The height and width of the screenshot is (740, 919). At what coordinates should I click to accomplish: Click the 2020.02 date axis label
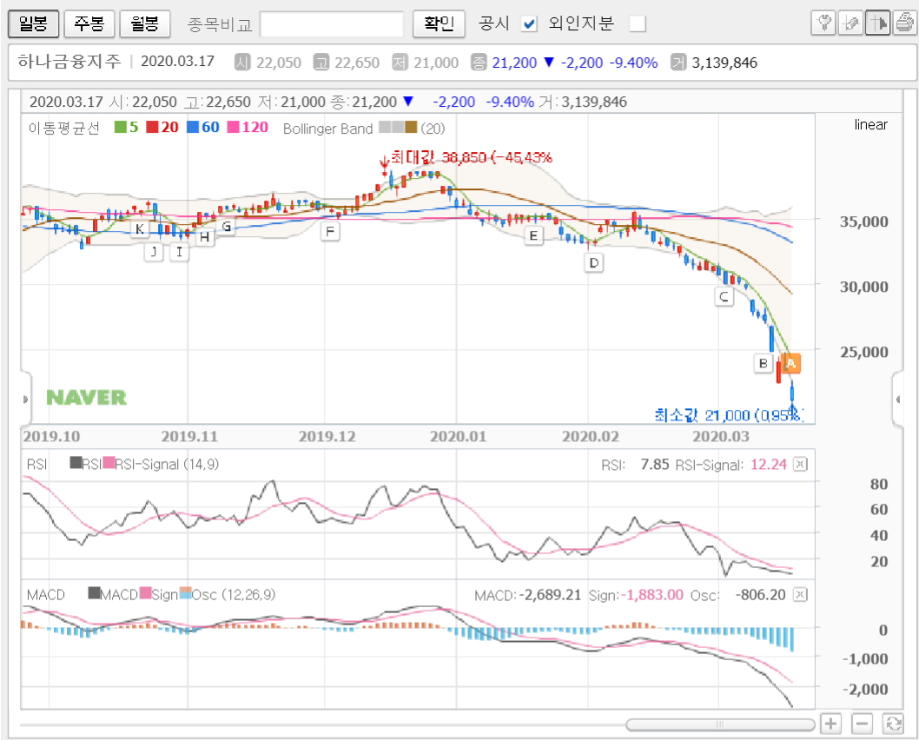[x=590, y=437]
